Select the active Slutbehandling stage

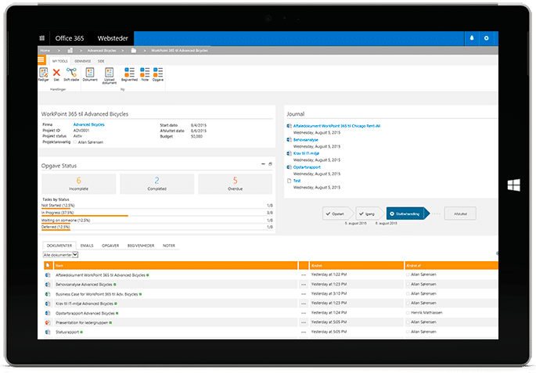(407, 213)
